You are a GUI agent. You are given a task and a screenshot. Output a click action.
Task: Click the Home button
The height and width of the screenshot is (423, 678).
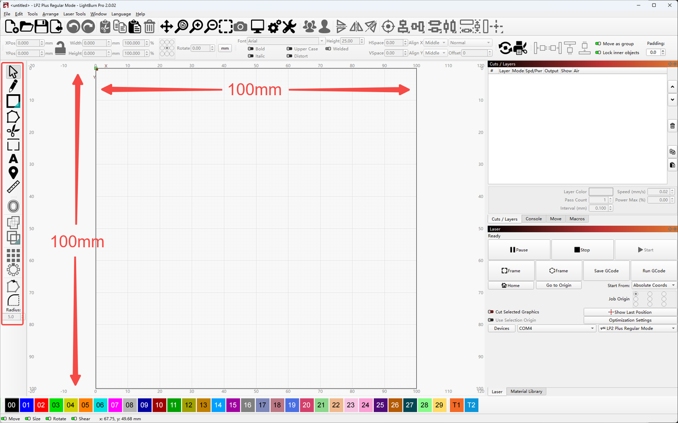[511, 285]
